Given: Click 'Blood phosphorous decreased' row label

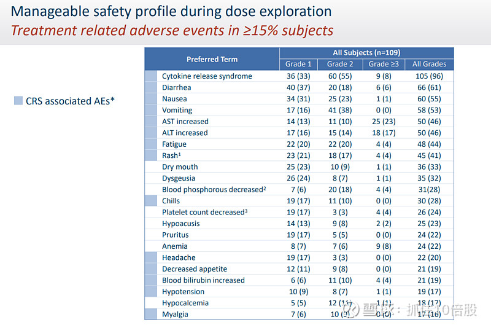Looking at the screenshot, I should pos(214,189).
